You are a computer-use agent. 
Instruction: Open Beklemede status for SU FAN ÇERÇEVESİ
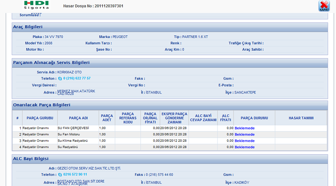[x=244, y=128]
